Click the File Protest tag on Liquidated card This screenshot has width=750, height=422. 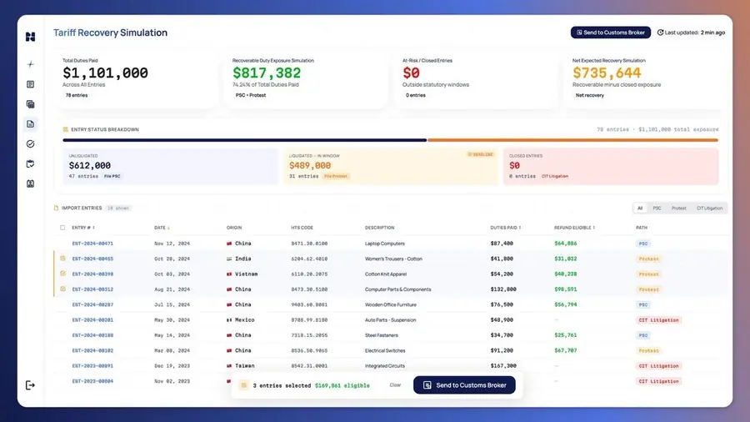point(337,176)
